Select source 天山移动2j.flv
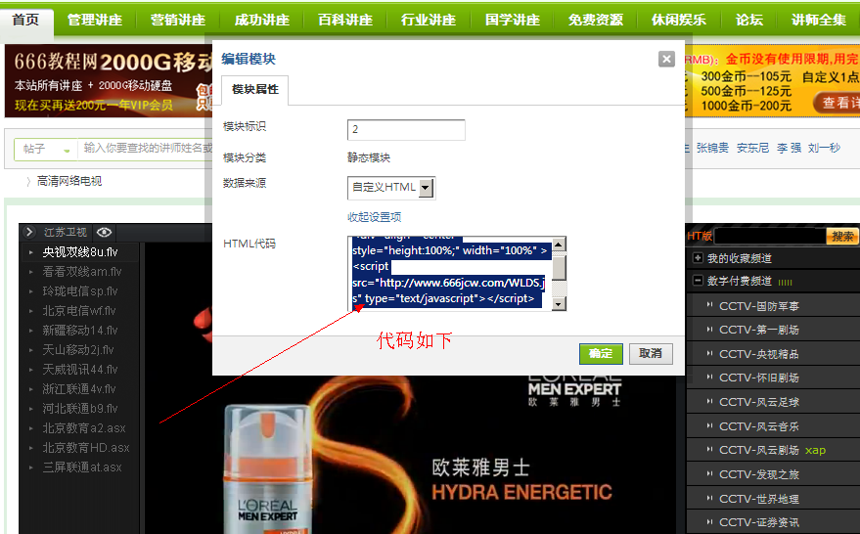 click(78, 350)
